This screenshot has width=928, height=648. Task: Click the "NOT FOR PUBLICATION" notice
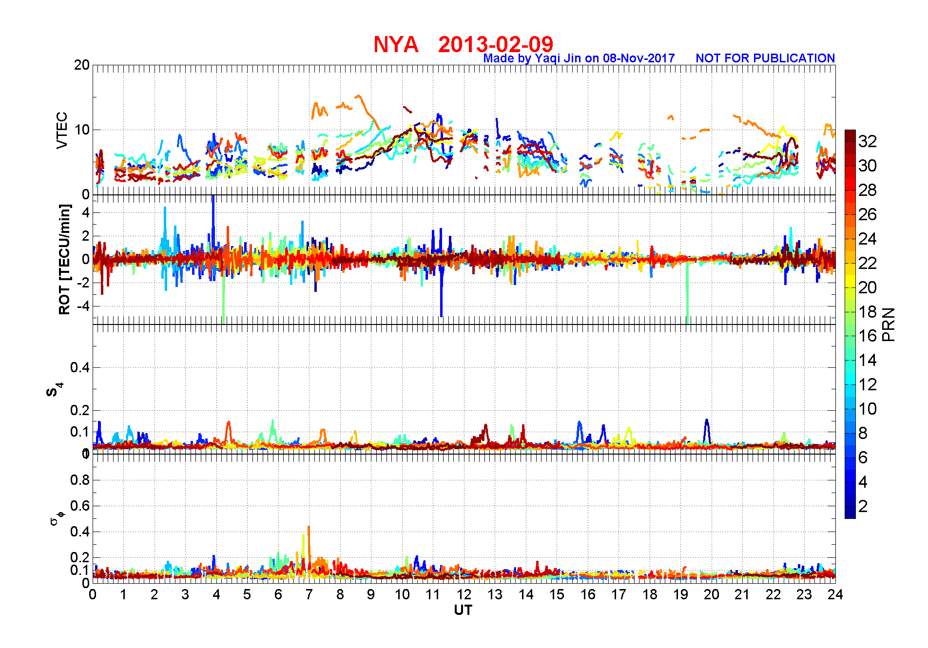[765, 58]
